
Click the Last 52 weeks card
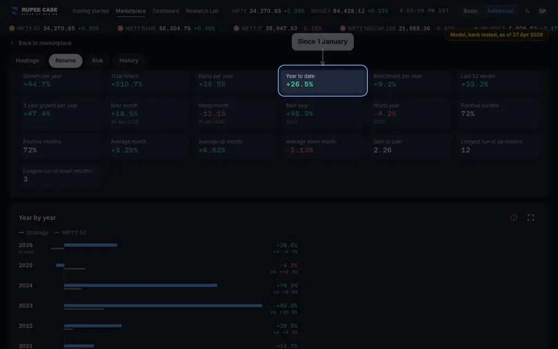coord(498,81)
